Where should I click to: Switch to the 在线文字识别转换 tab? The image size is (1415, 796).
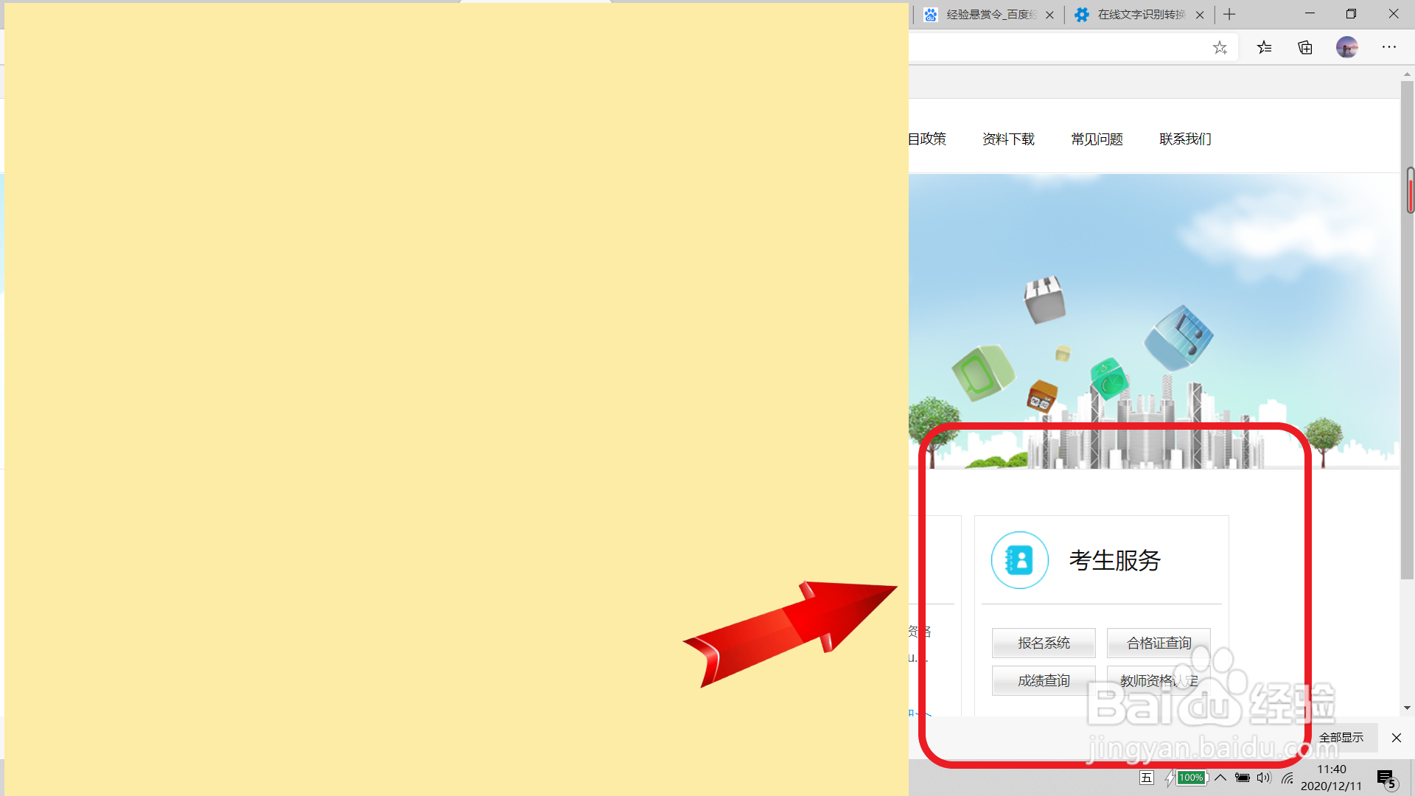(x=1135, y=15)
